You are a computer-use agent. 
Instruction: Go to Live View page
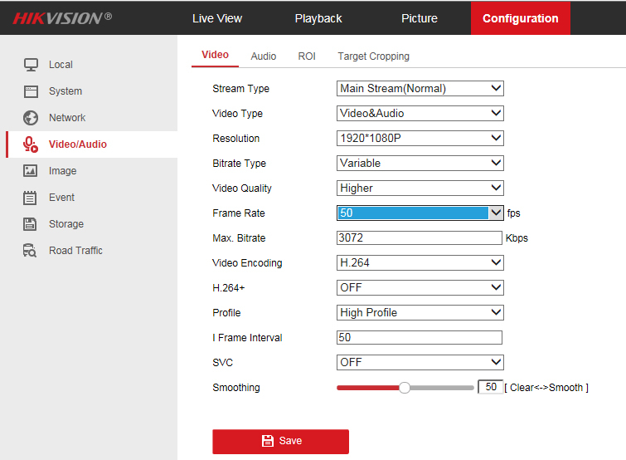pyautogui.click(x=217, y=18)
